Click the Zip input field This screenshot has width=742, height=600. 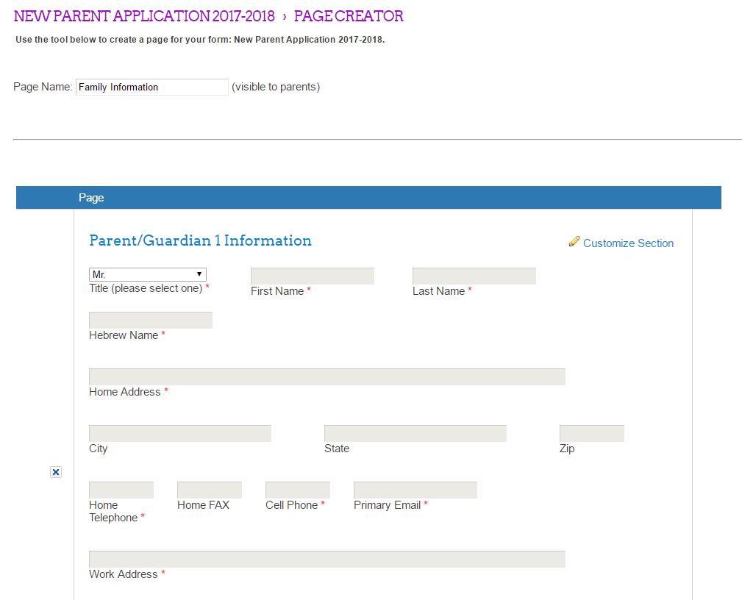point(591,434)
